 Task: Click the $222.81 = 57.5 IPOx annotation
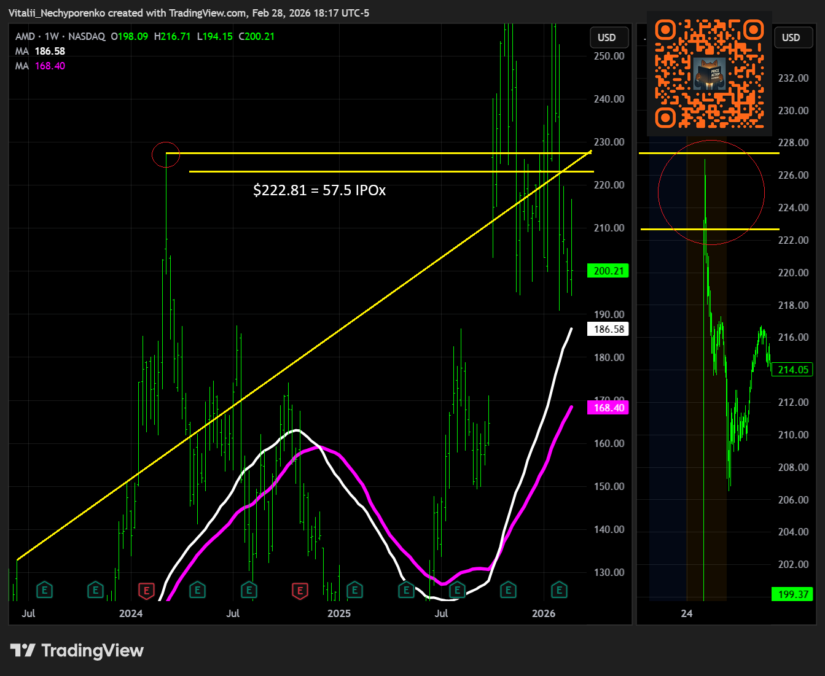click(319, 190)
